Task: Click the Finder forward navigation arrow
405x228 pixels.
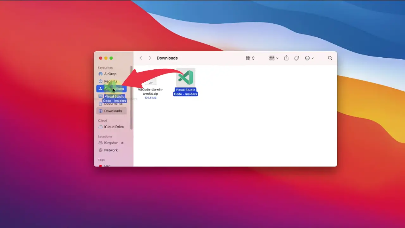Action: 150,58
